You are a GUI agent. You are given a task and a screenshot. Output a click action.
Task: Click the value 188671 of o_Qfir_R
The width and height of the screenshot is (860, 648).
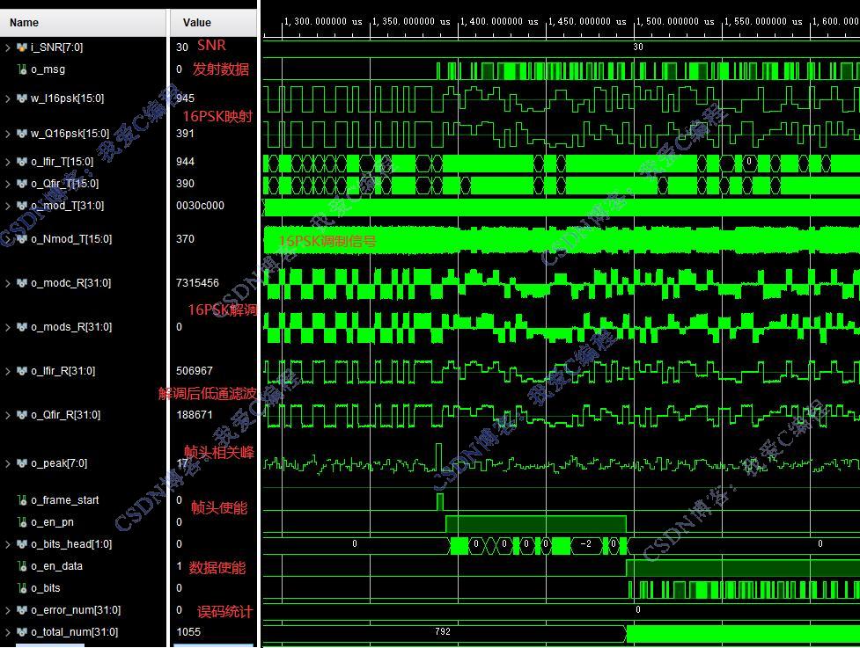[195, 415]
